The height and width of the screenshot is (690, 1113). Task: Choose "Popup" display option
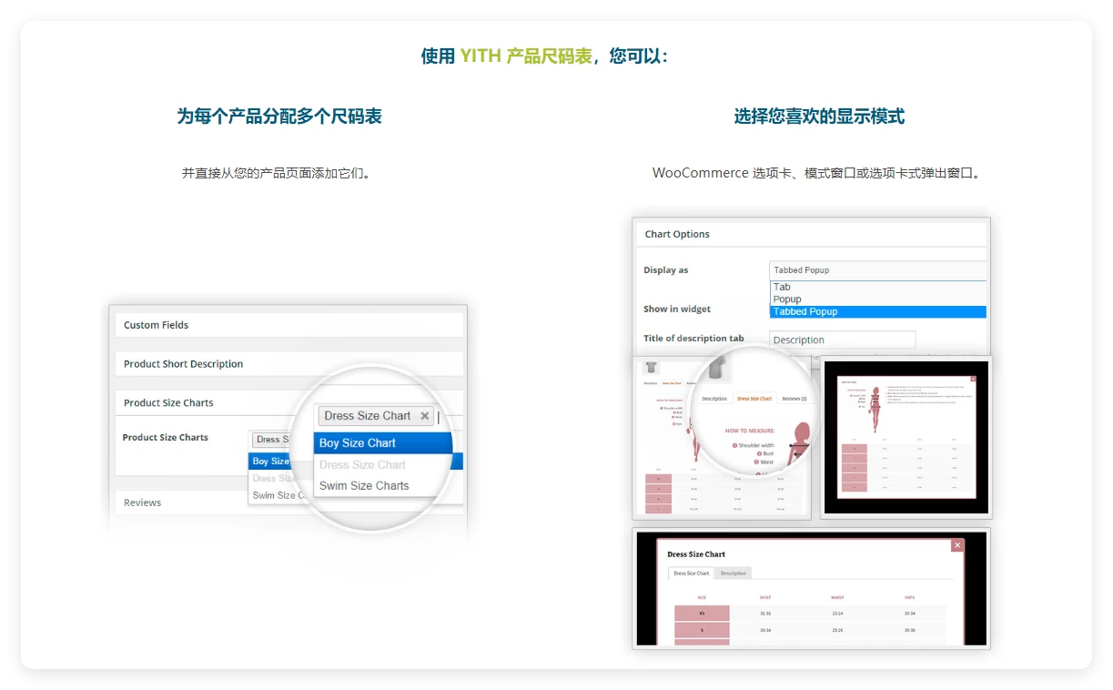tap(786, 299)
